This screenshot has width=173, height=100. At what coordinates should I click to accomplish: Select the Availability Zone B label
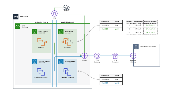(x=68, y=22)
